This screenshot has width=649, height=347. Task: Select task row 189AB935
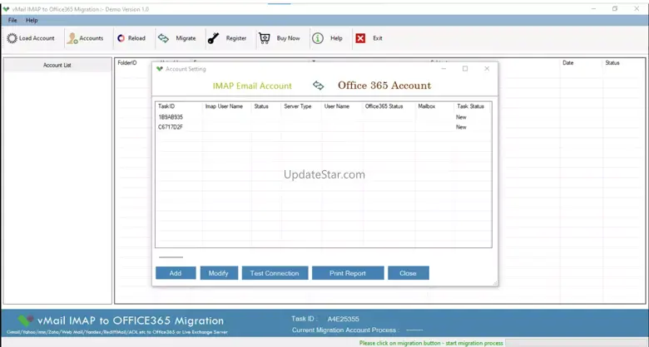pyautogui.click(x=324, y=117)
